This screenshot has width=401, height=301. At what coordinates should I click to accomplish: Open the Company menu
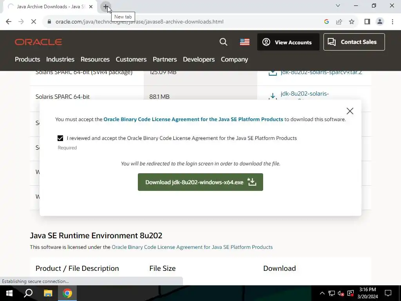pyautogui.click(x=234, y=60)
